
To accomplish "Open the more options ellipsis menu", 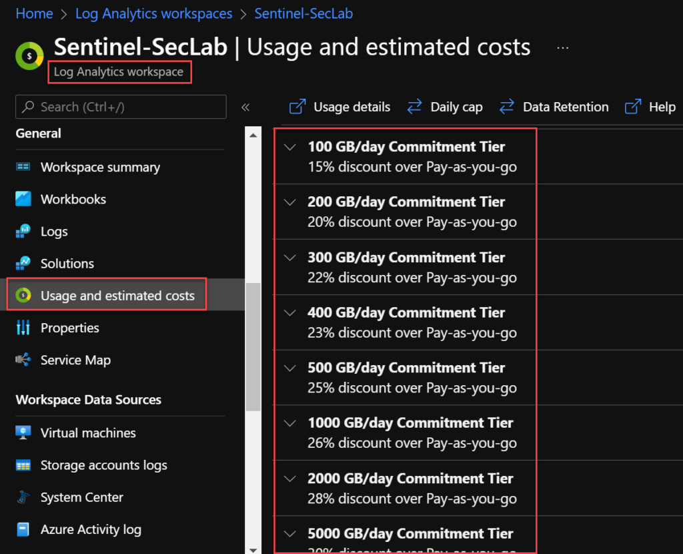I will click(563, 48).
